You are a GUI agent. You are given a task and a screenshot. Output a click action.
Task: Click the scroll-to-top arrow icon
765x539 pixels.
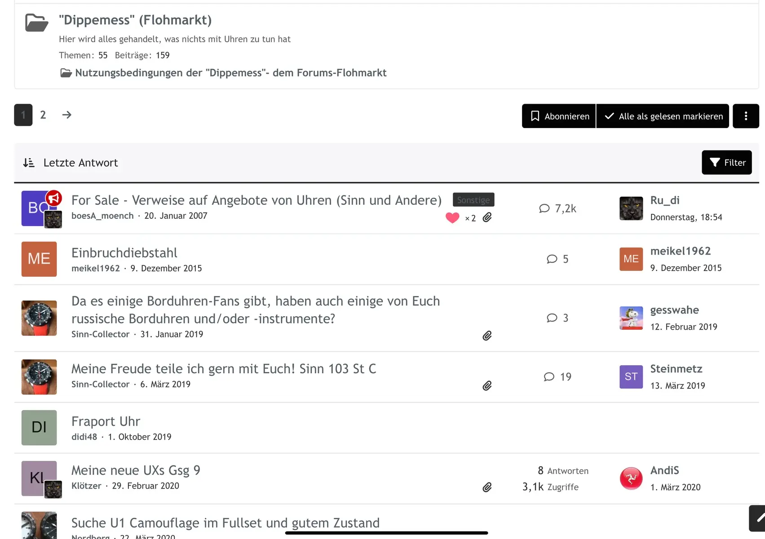coord(758,518)
